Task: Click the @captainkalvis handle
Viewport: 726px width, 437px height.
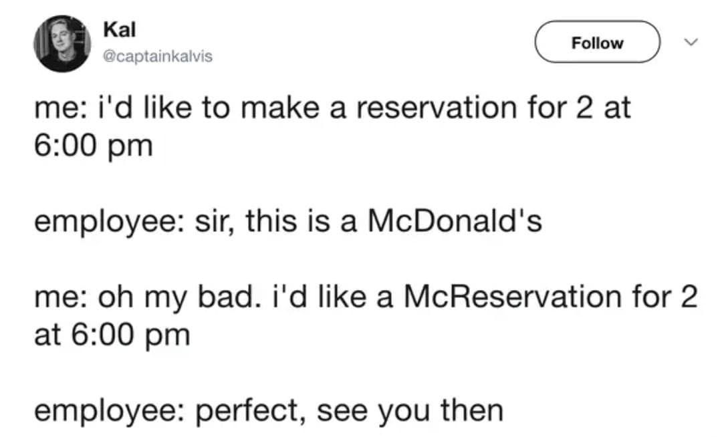Action: tap(158, 56)
